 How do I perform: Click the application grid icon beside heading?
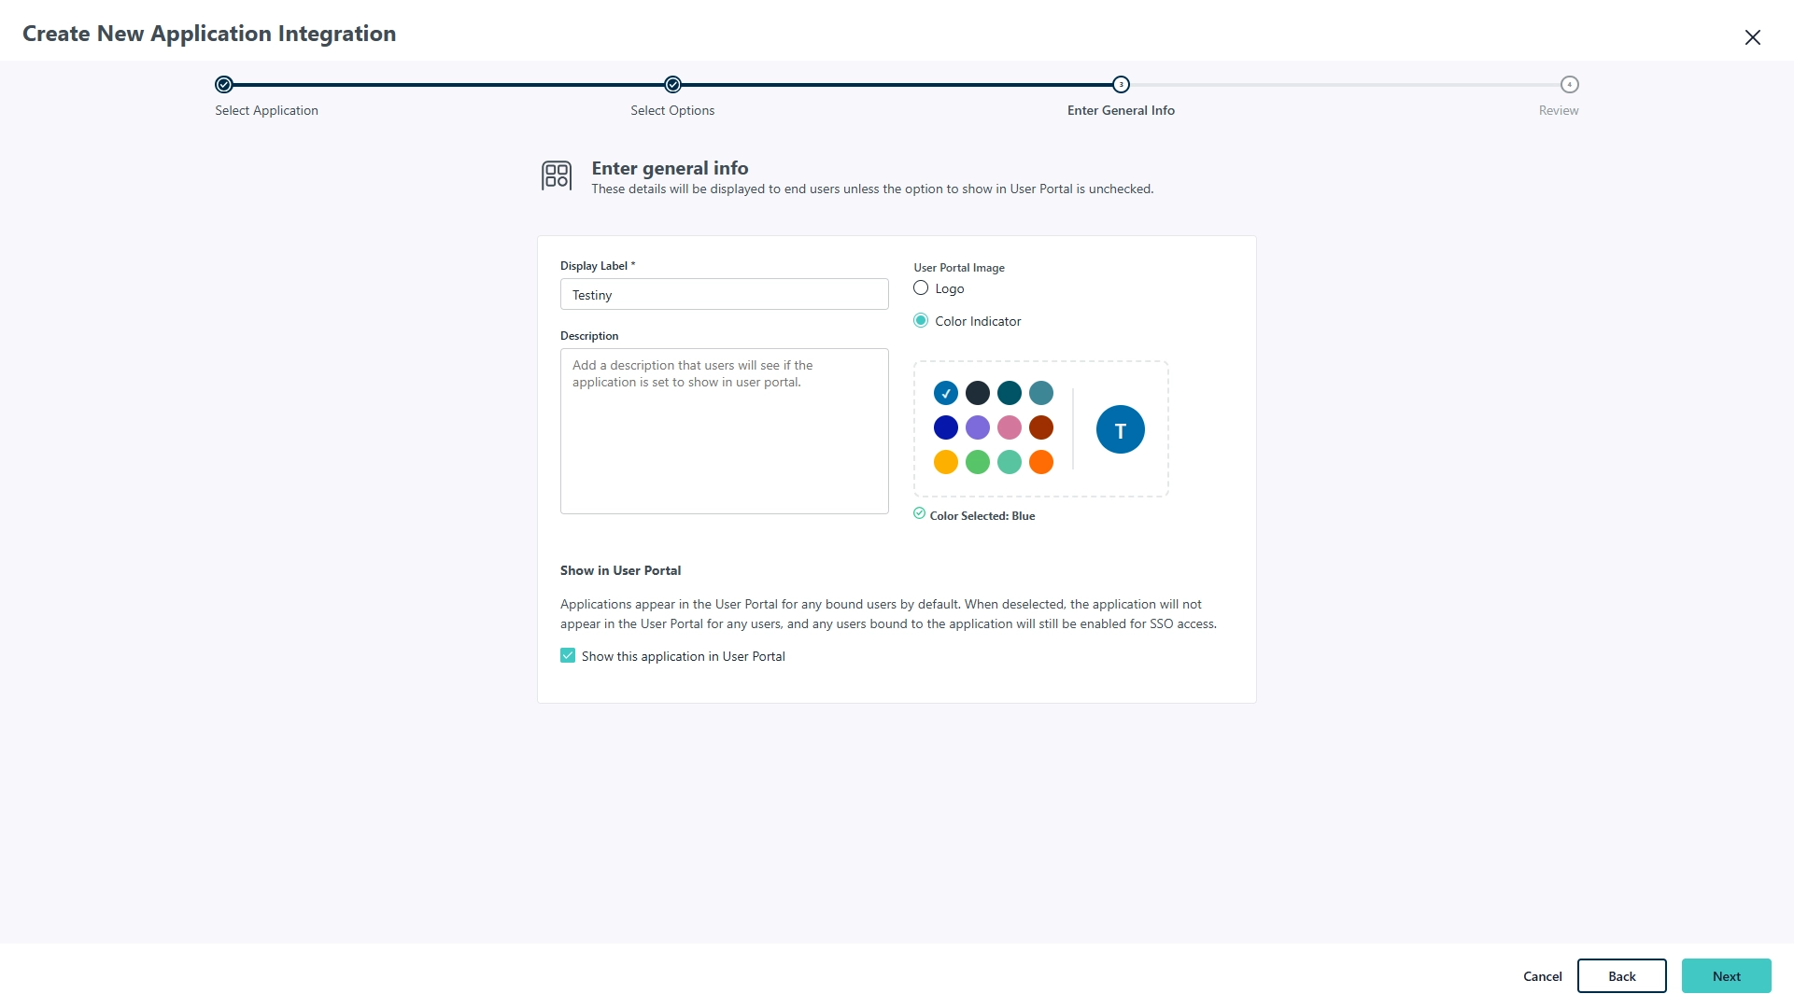(x=557, y=175)
